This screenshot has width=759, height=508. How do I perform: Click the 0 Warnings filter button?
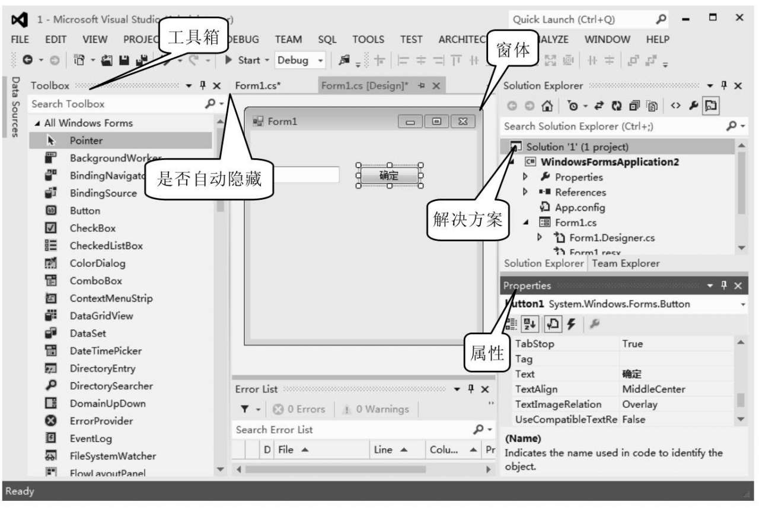tap(377, 409)
